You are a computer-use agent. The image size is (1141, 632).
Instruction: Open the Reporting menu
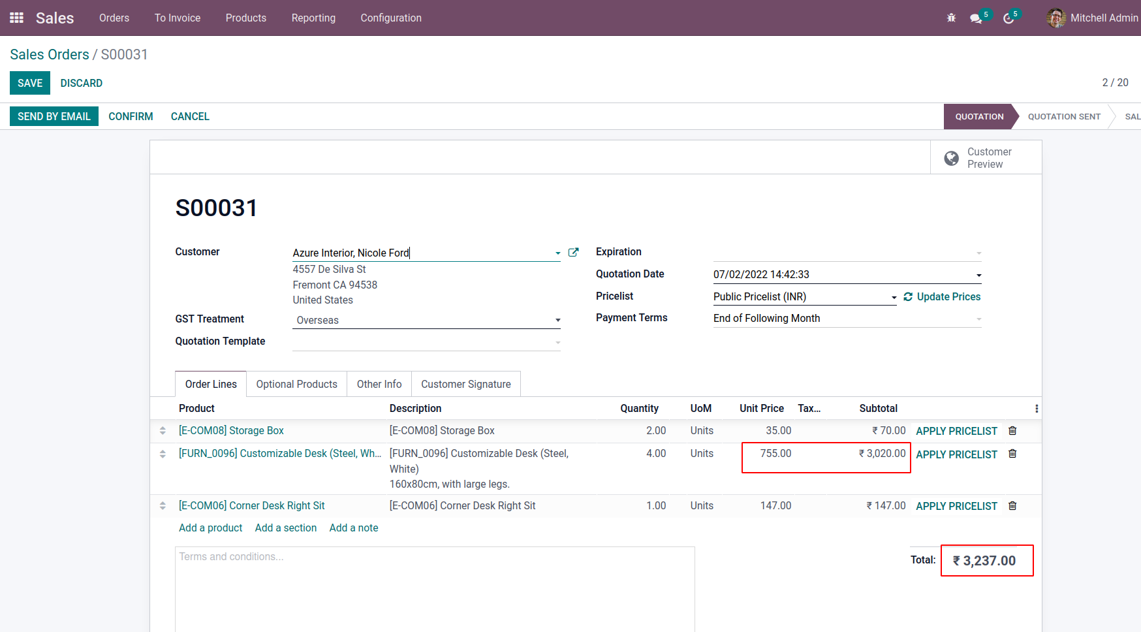pos(313,18)
